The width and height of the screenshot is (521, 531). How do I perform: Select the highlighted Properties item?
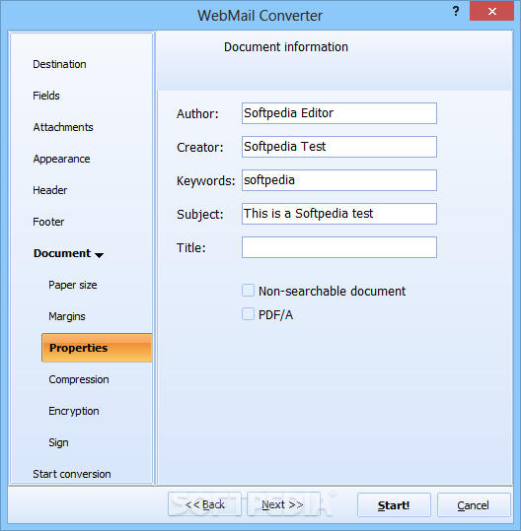pyautogui.click(x=97, y=348)
